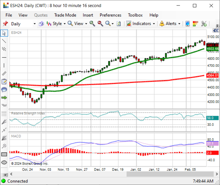Toggle the playback control at bottom left
220x185 pixels.
(x=5, y=175)
